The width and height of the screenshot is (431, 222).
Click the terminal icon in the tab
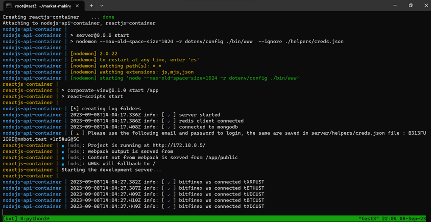click(9, 5)
